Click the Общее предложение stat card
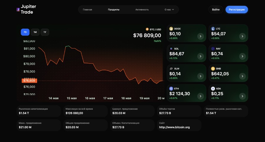The height and width of the screenshot is (142, 265). point(85,125)
